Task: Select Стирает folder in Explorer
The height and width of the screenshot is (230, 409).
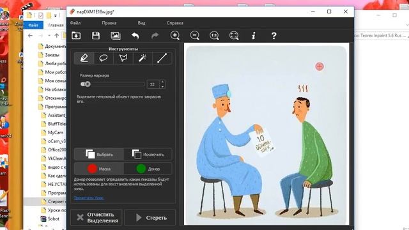Action: [54, 202]
